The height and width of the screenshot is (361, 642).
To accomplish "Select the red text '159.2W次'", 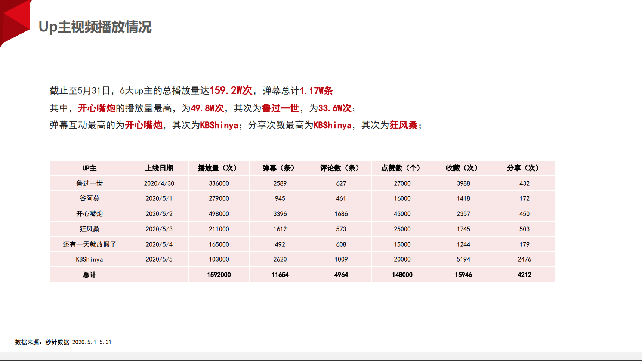I will click(x=231, y=90).
